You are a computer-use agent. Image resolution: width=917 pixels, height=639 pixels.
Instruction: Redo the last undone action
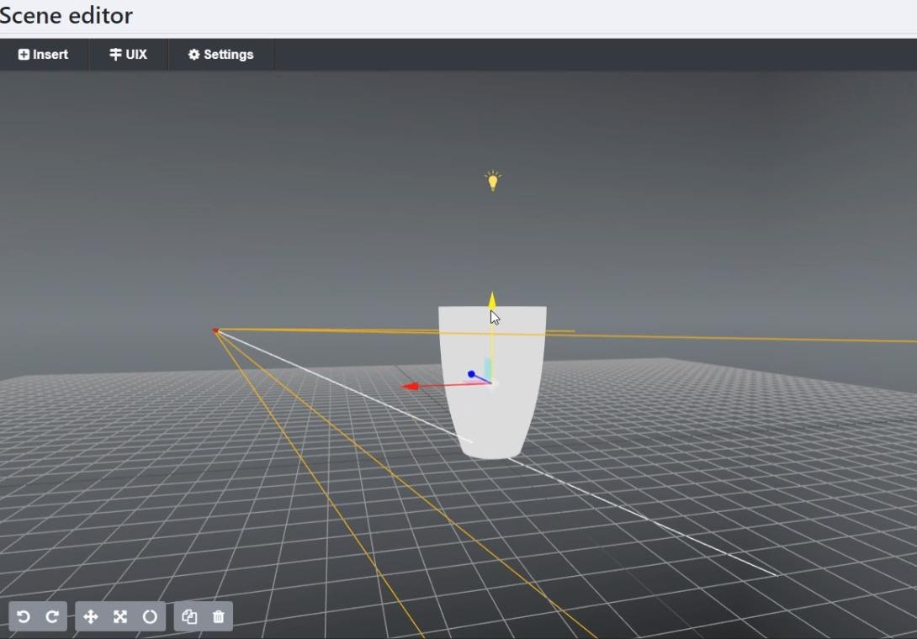52,617
